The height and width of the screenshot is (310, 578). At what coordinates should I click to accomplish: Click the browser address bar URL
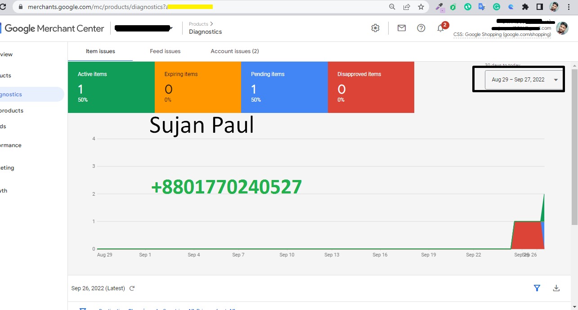coord(119,7)
